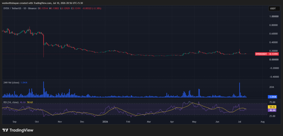The width and height of the screenshot is (283, 136).
Task: Click the 2026 label on time axis
Action: point(105,122)
